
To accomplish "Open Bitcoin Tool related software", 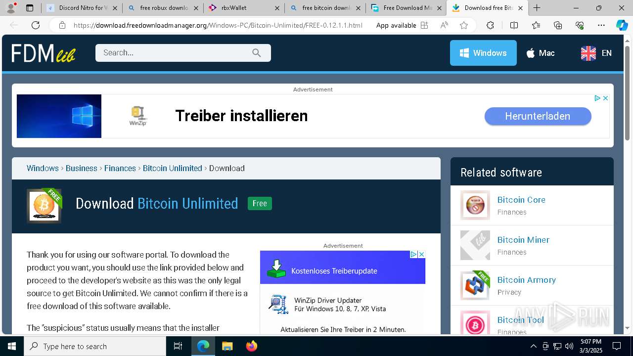I will [x=521, y=320].
